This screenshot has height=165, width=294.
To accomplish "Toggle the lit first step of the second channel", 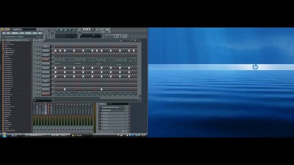I will tap(56, 51).
